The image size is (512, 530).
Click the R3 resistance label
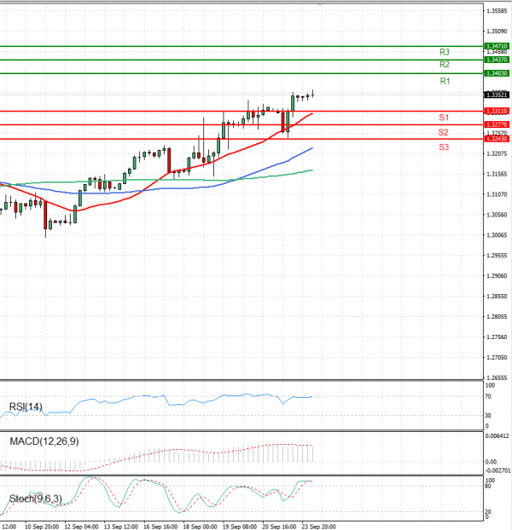coord(445,52)
